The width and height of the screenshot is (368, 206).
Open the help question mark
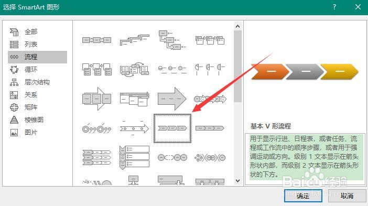tap(334, 7)
